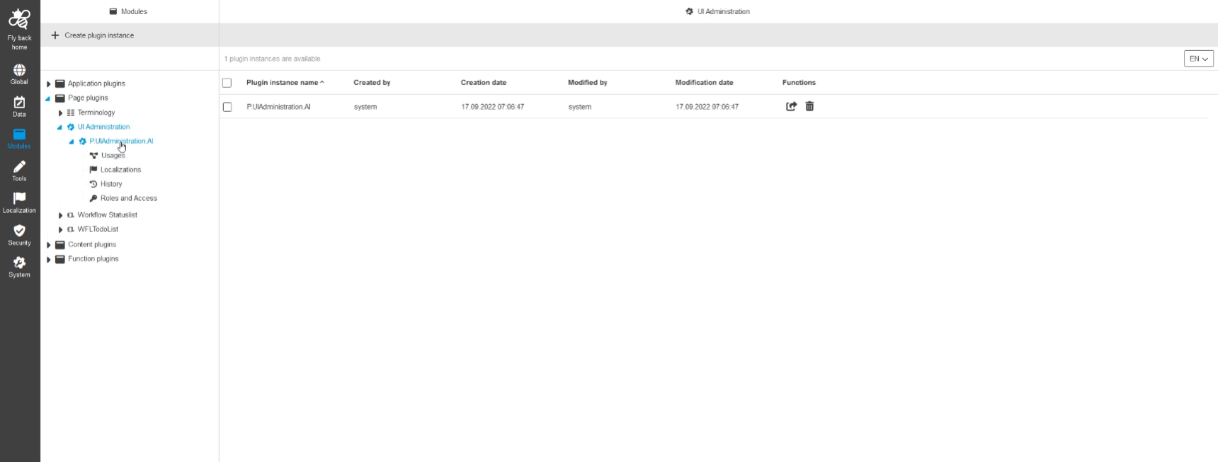This screenshot has height=462, width=1218.
Task: Click the WFLTodoList icon in tree
Action: click(x=71, y=229)
